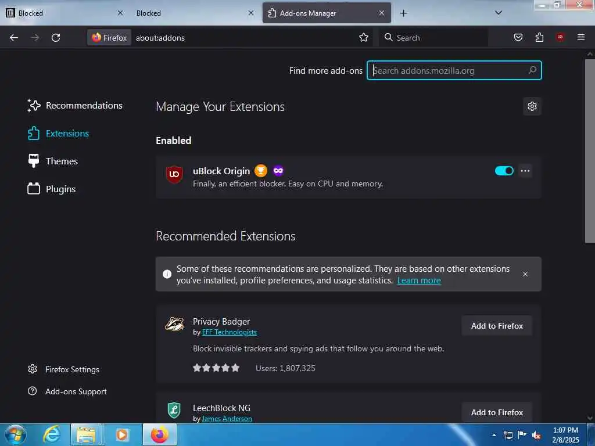
Task: Select the Add-ons Manager tab
Action: pos(327,13)
